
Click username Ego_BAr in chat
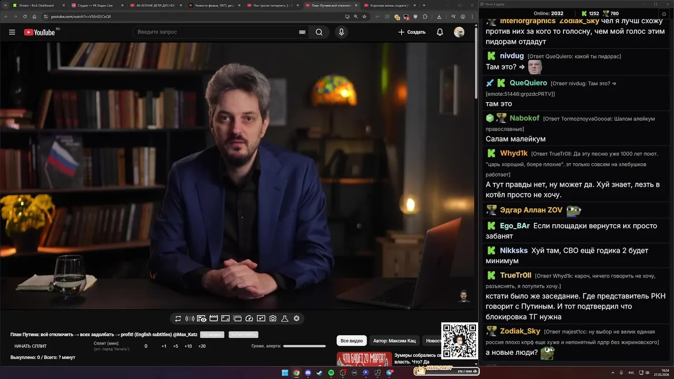tap(515, 226)
